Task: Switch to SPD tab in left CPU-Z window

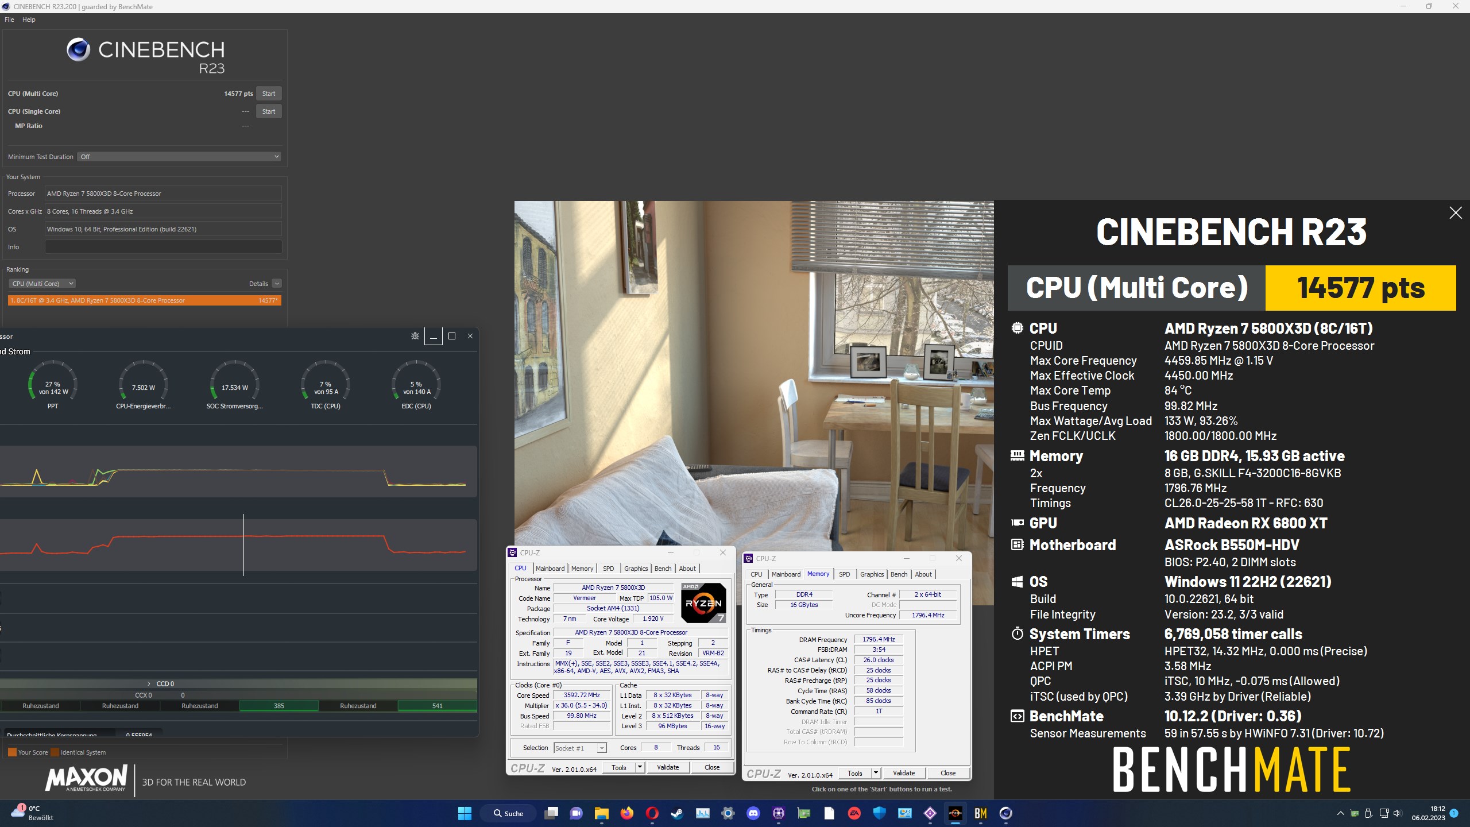Action: click(609, 569)
